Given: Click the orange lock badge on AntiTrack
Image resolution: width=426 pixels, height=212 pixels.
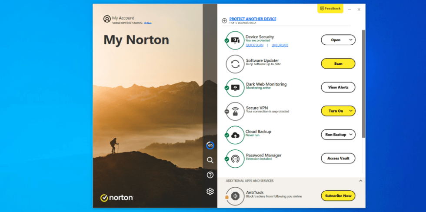Looking at the screenshot, I should coord(227,197).
